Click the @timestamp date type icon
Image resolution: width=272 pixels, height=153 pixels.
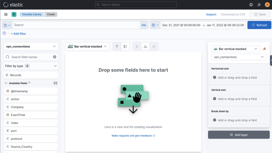[x=8, y=91]
